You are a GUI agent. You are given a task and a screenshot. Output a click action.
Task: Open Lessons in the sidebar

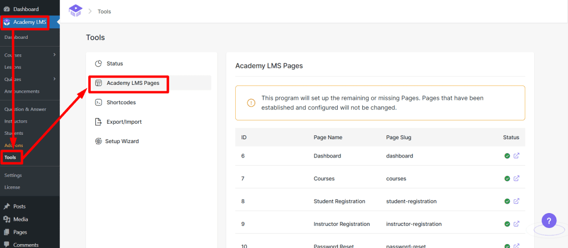pos(13,67)
